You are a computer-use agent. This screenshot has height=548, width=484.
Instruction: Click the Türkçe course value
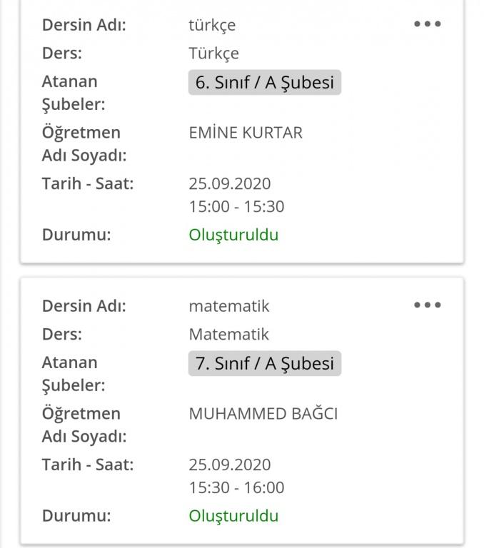213,54
